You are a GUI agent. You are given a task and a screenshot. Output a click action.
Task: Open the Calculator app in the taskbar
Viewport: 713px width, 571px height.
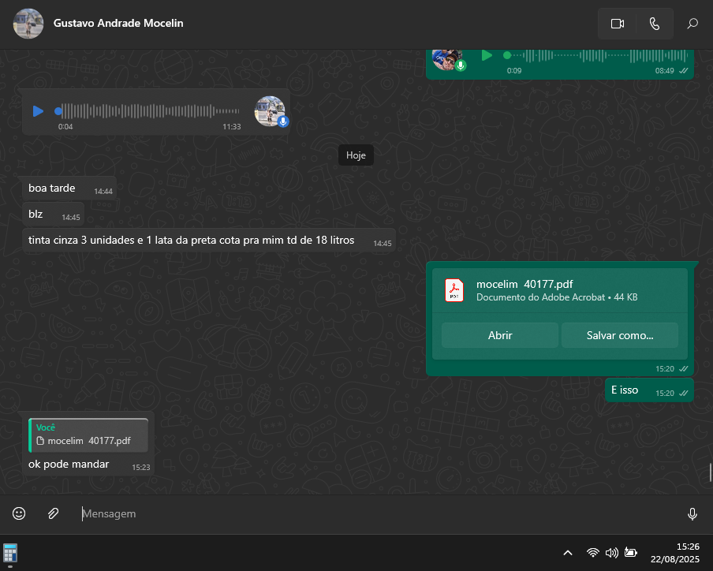pyautogui.click(x=11, y=553)
